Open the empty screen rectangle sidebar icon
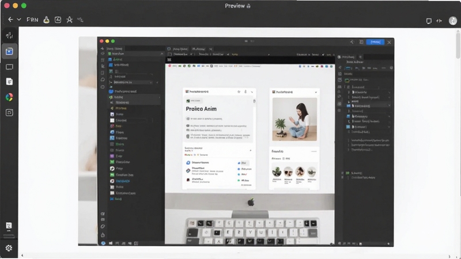The width and height of the screenshot is (461, 259). point(9,67)
